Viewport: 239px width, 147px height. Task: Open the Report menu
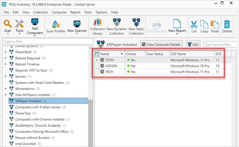(75, 12)
